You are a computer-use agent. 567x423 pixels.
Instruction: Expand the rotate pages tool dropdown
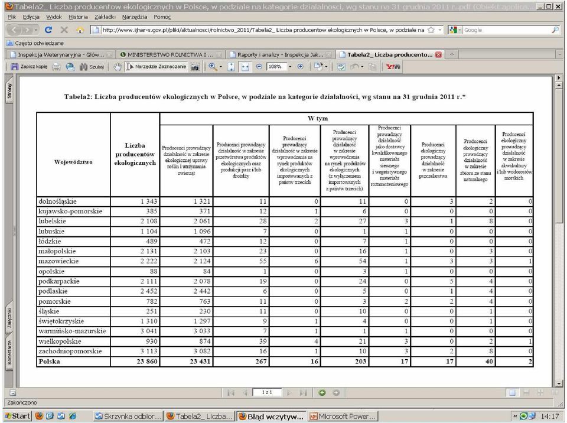(327, 67)
